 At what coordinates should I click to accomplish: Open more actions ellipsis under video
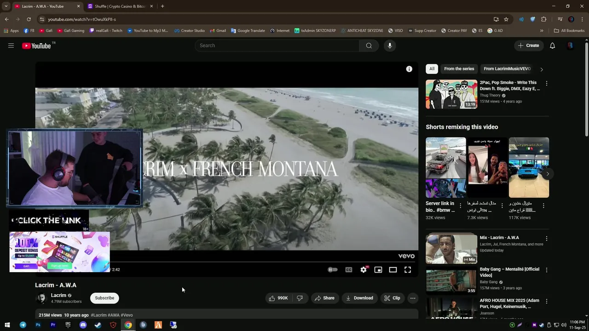(413, 298)
